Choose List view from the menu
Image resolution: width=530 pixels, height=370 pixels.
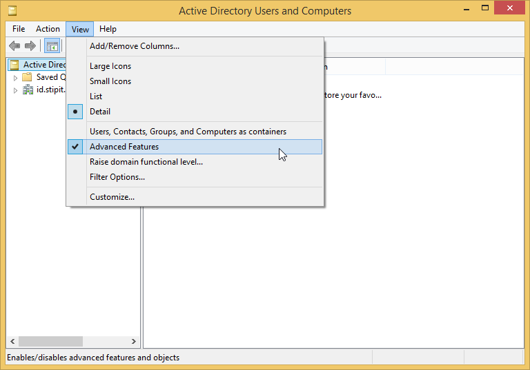(x=195, y=96)
